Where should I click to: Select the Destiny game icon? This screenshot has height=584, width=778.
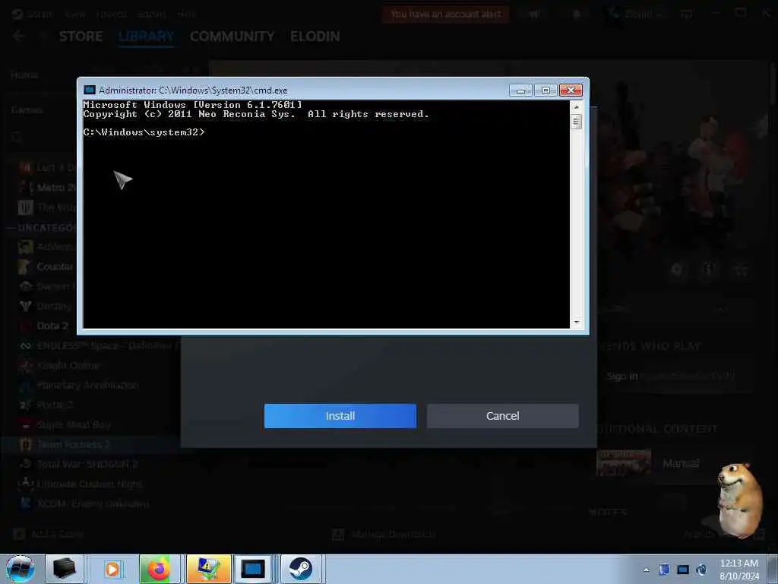coord(25,306)
